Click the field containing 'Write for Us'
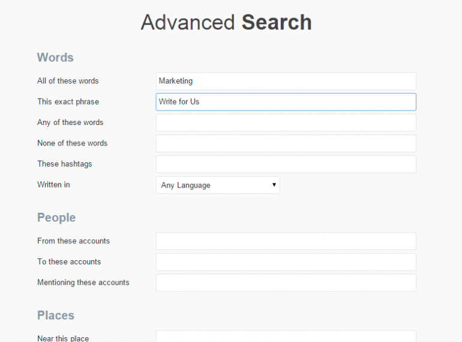The width and height of the screenshot is (462, 342). (x=286, y=102)
